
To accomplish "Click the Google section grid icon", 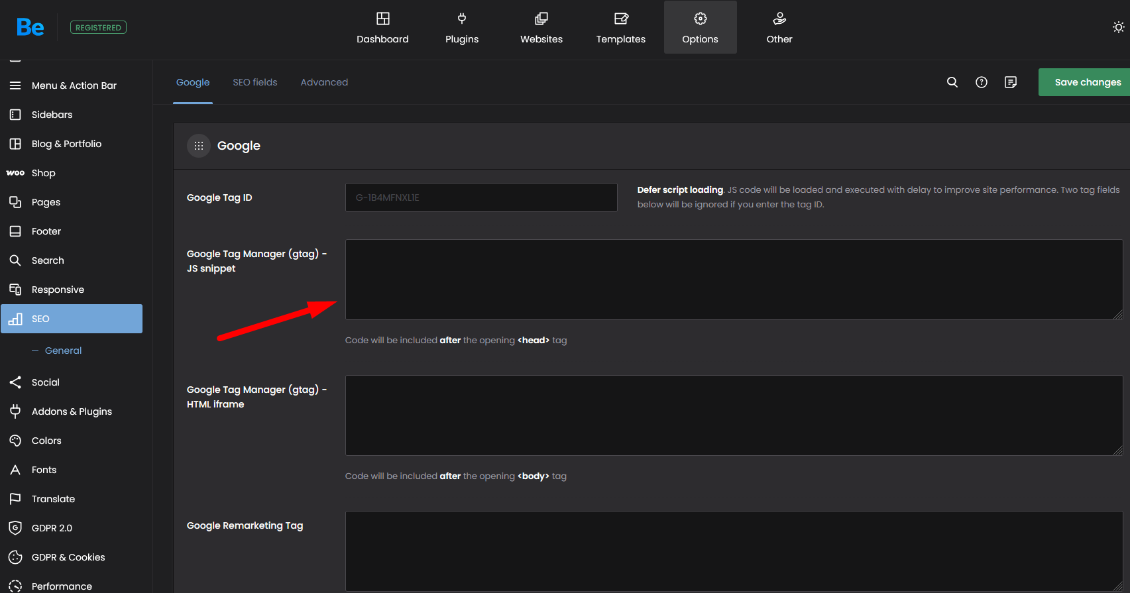I will coord(199,146).
